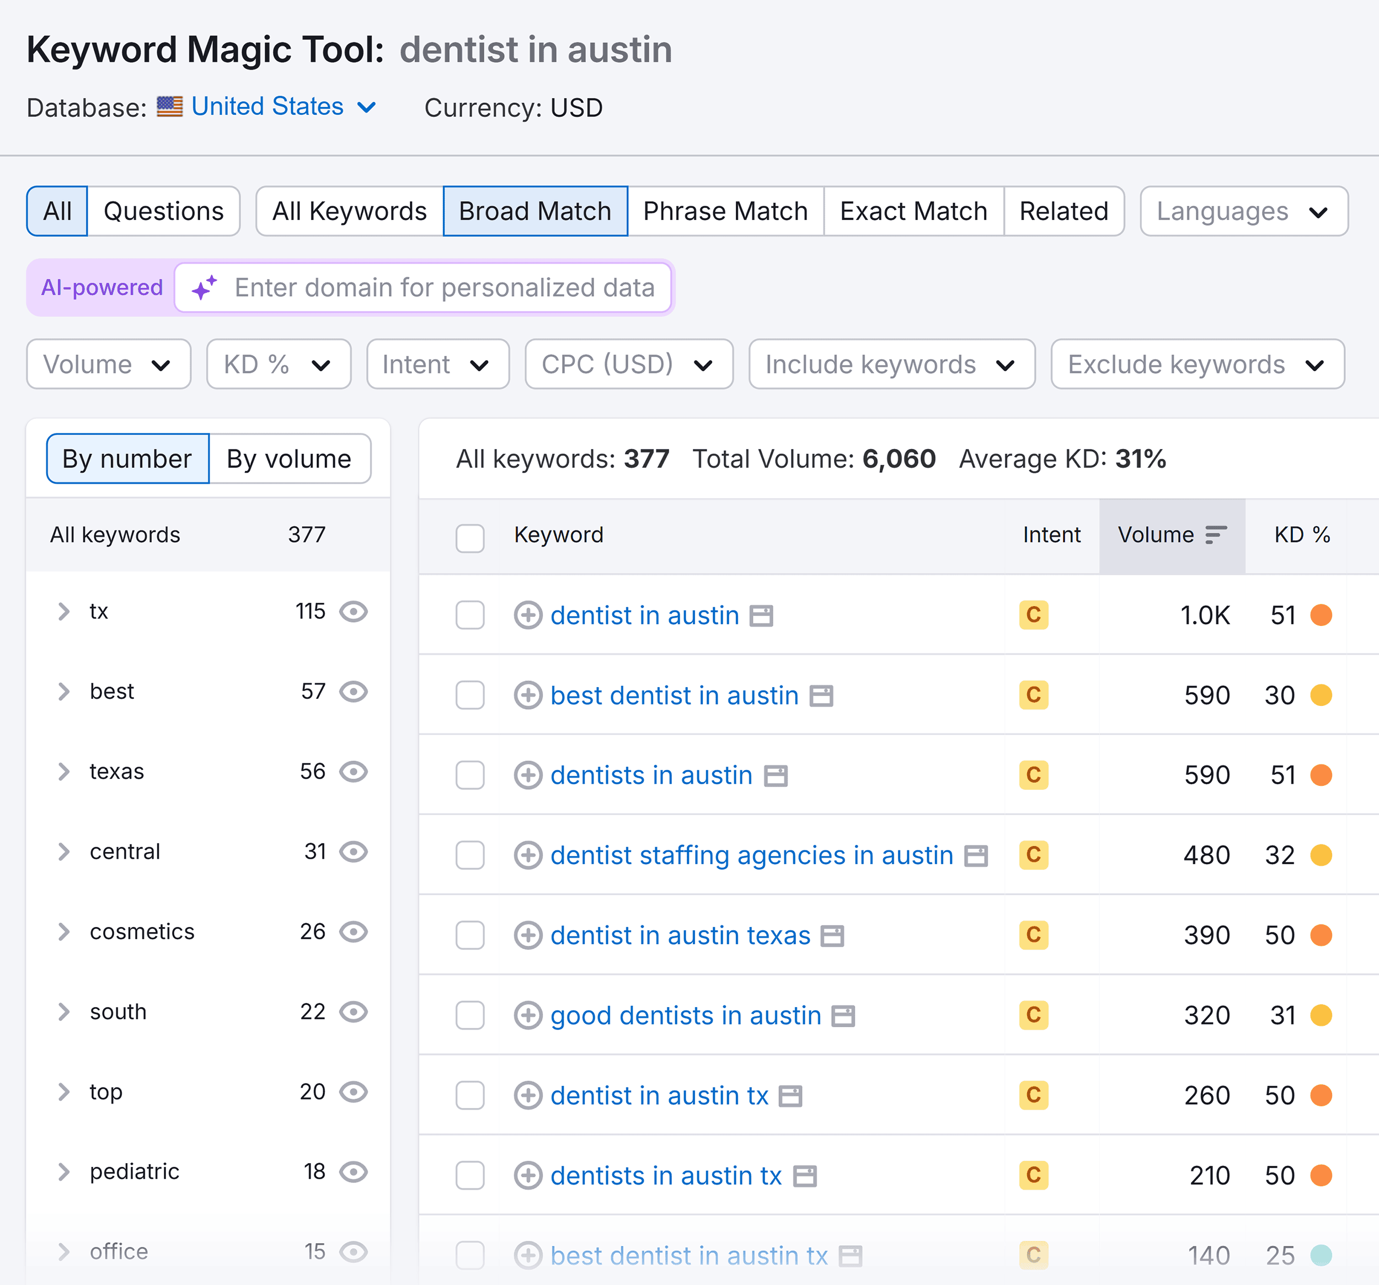Switch to the Questions tab
The height and width of the screenshot is (1285, 1379).
pyautogui.click(x=164, y=211)
